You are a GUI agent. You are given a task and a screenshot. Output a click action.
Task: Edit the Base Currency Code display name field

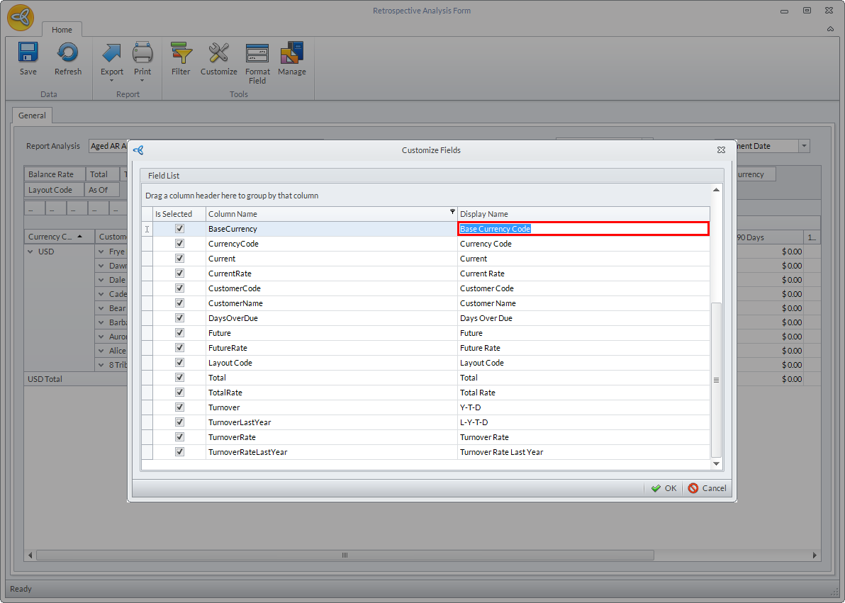coord(583,229)
